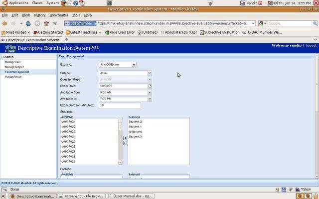This screenshot has height=199, width=319.
Task: Switch to screenshot File Browser taskbar window
Action: pyautogui.click(x=81, y=196)
